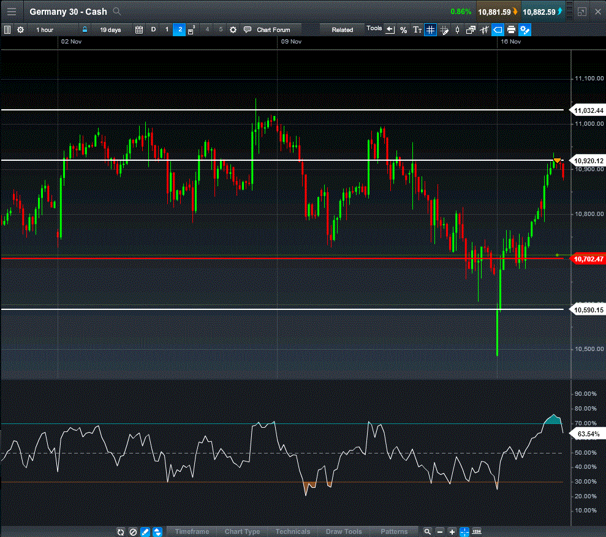Viewport: 606px width, 537px height.
Task: Print the chart
Action: [511, 30]
